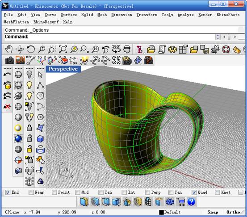
Task: Open the lifebuoy help icon
Action: click(x=226, y=50)
